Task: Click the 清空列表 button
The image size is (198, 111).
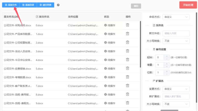Action: point(45,5)
